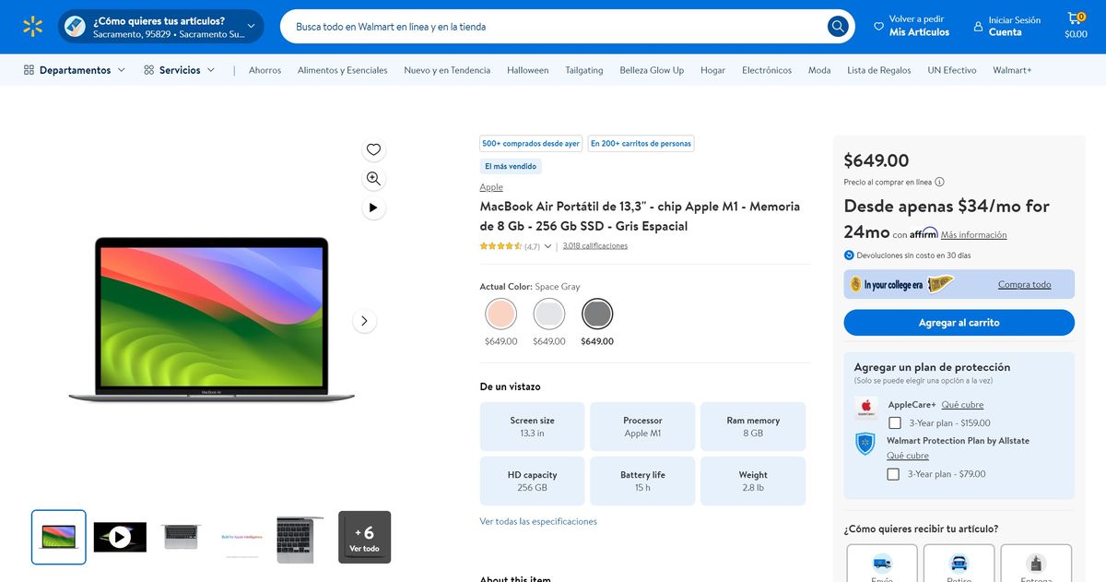The width and height of the screenshot is (1106, 582).
Task: Play the product video icon
Action: tap(373, 208)
